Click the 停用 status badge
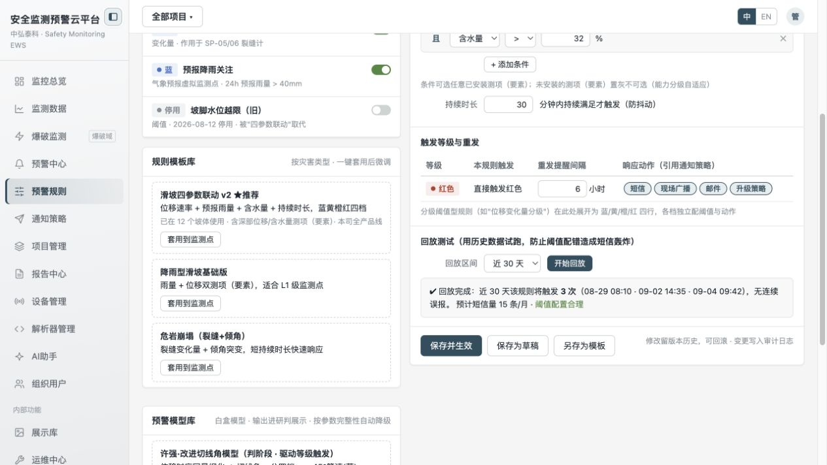The image size is (827, 465). pos(169,110)
